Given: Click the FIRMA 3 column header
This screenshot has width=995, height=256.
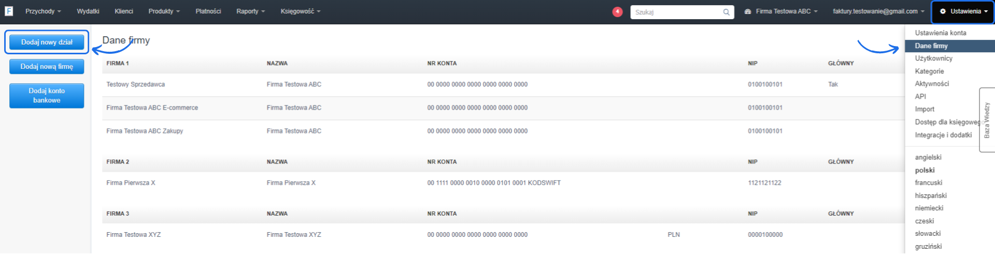Looking at the screenshot, I should [x=118, y=213].
